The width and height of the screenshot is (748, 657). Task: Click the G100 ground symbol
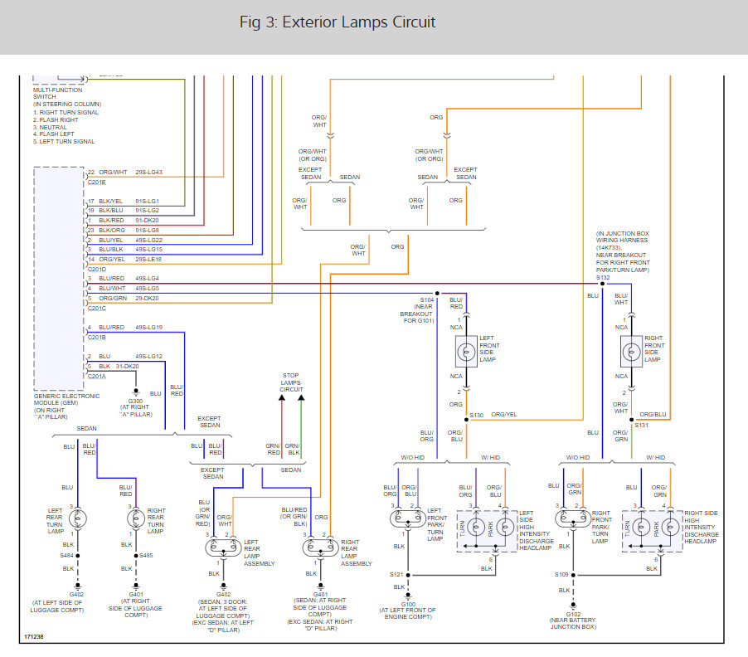(x=408, y=596)
